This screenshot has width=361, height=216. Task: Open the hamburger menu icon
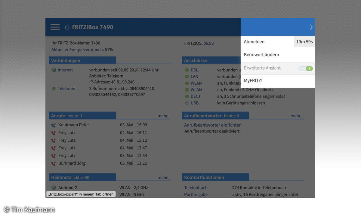[55, 27]
